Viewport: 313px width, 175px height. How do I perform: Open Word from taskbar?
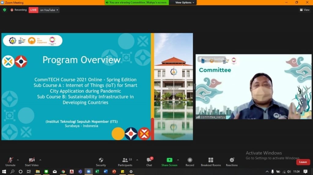pos(105,171)
